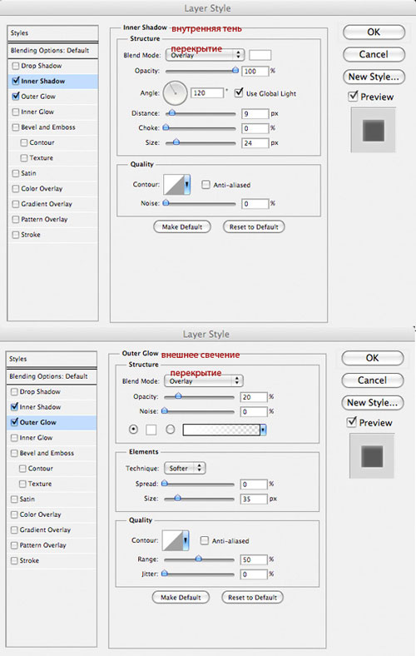The image size is (416, 656).
Task: Enable Contour in top dialog list
Action: [24, 142]
